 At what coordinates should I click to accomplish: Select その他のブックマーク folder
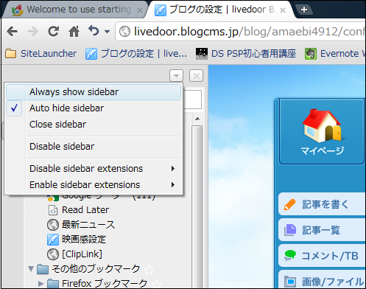(89, 269)
